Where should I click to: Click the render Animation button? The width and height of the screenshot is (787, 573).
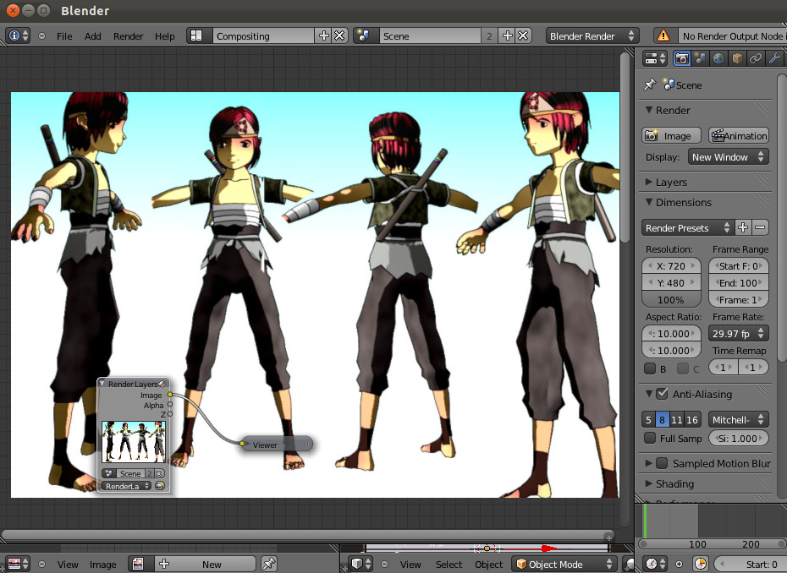[x=738, y=135]
